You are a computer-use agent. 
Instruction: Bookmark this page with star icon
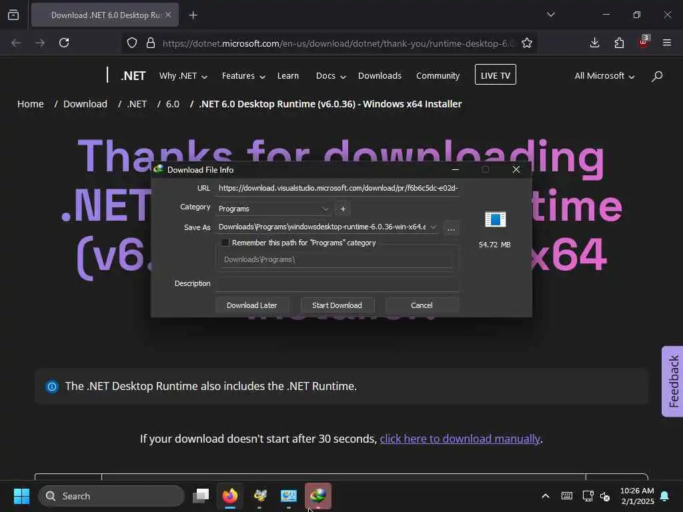point(527,43)
